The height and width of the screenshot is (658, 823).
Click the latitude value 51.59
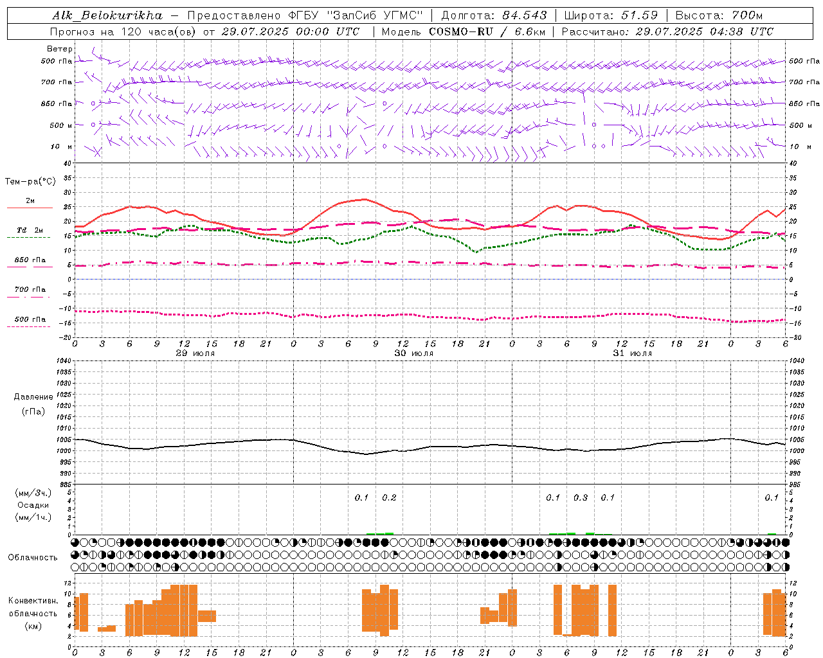[639, 15]
